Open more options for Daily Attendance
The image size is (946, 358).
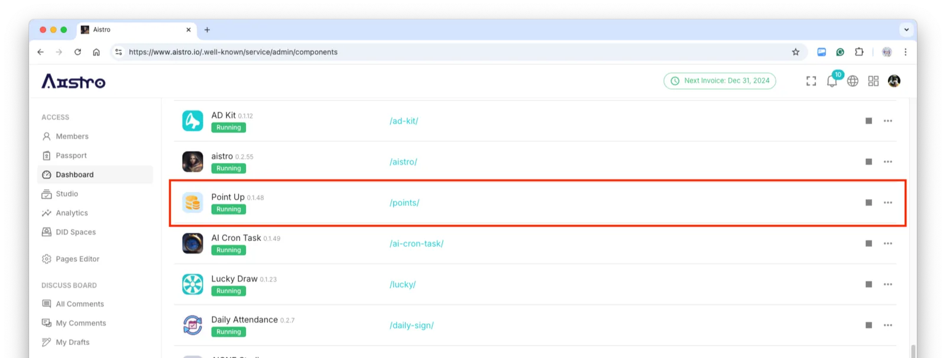click(888, 325)
